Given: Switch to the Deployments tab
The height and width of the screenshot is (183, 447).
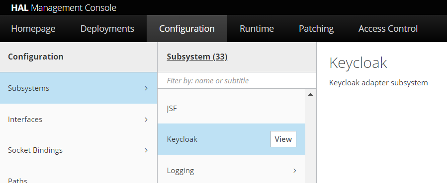Looking at the screenshot, I should click(107, 29).
